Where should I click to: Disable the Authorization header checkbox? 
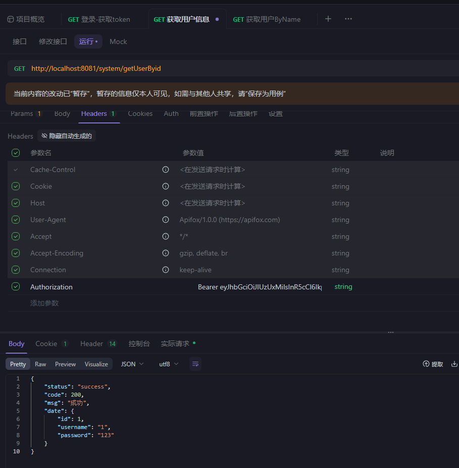15,286
